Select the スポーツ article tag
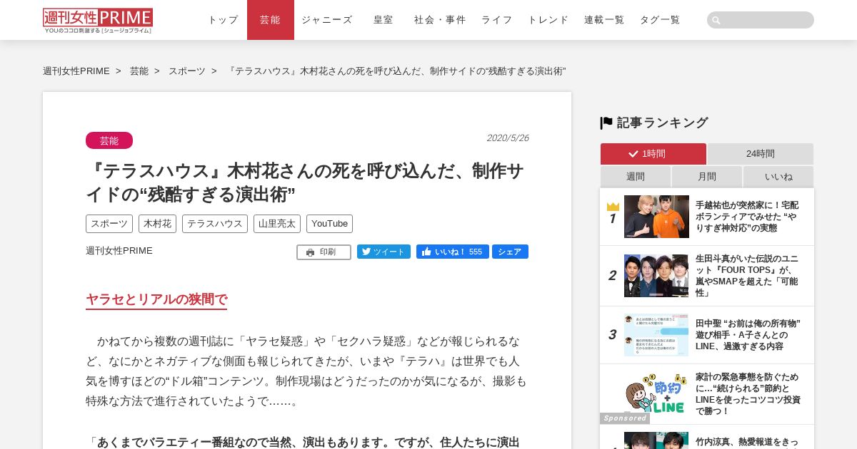The image size is (857, 449). click(109, 224)
